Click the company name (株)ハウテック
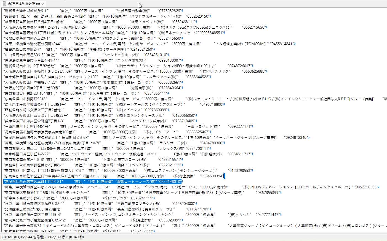387x241 pixels. (115, 198)
